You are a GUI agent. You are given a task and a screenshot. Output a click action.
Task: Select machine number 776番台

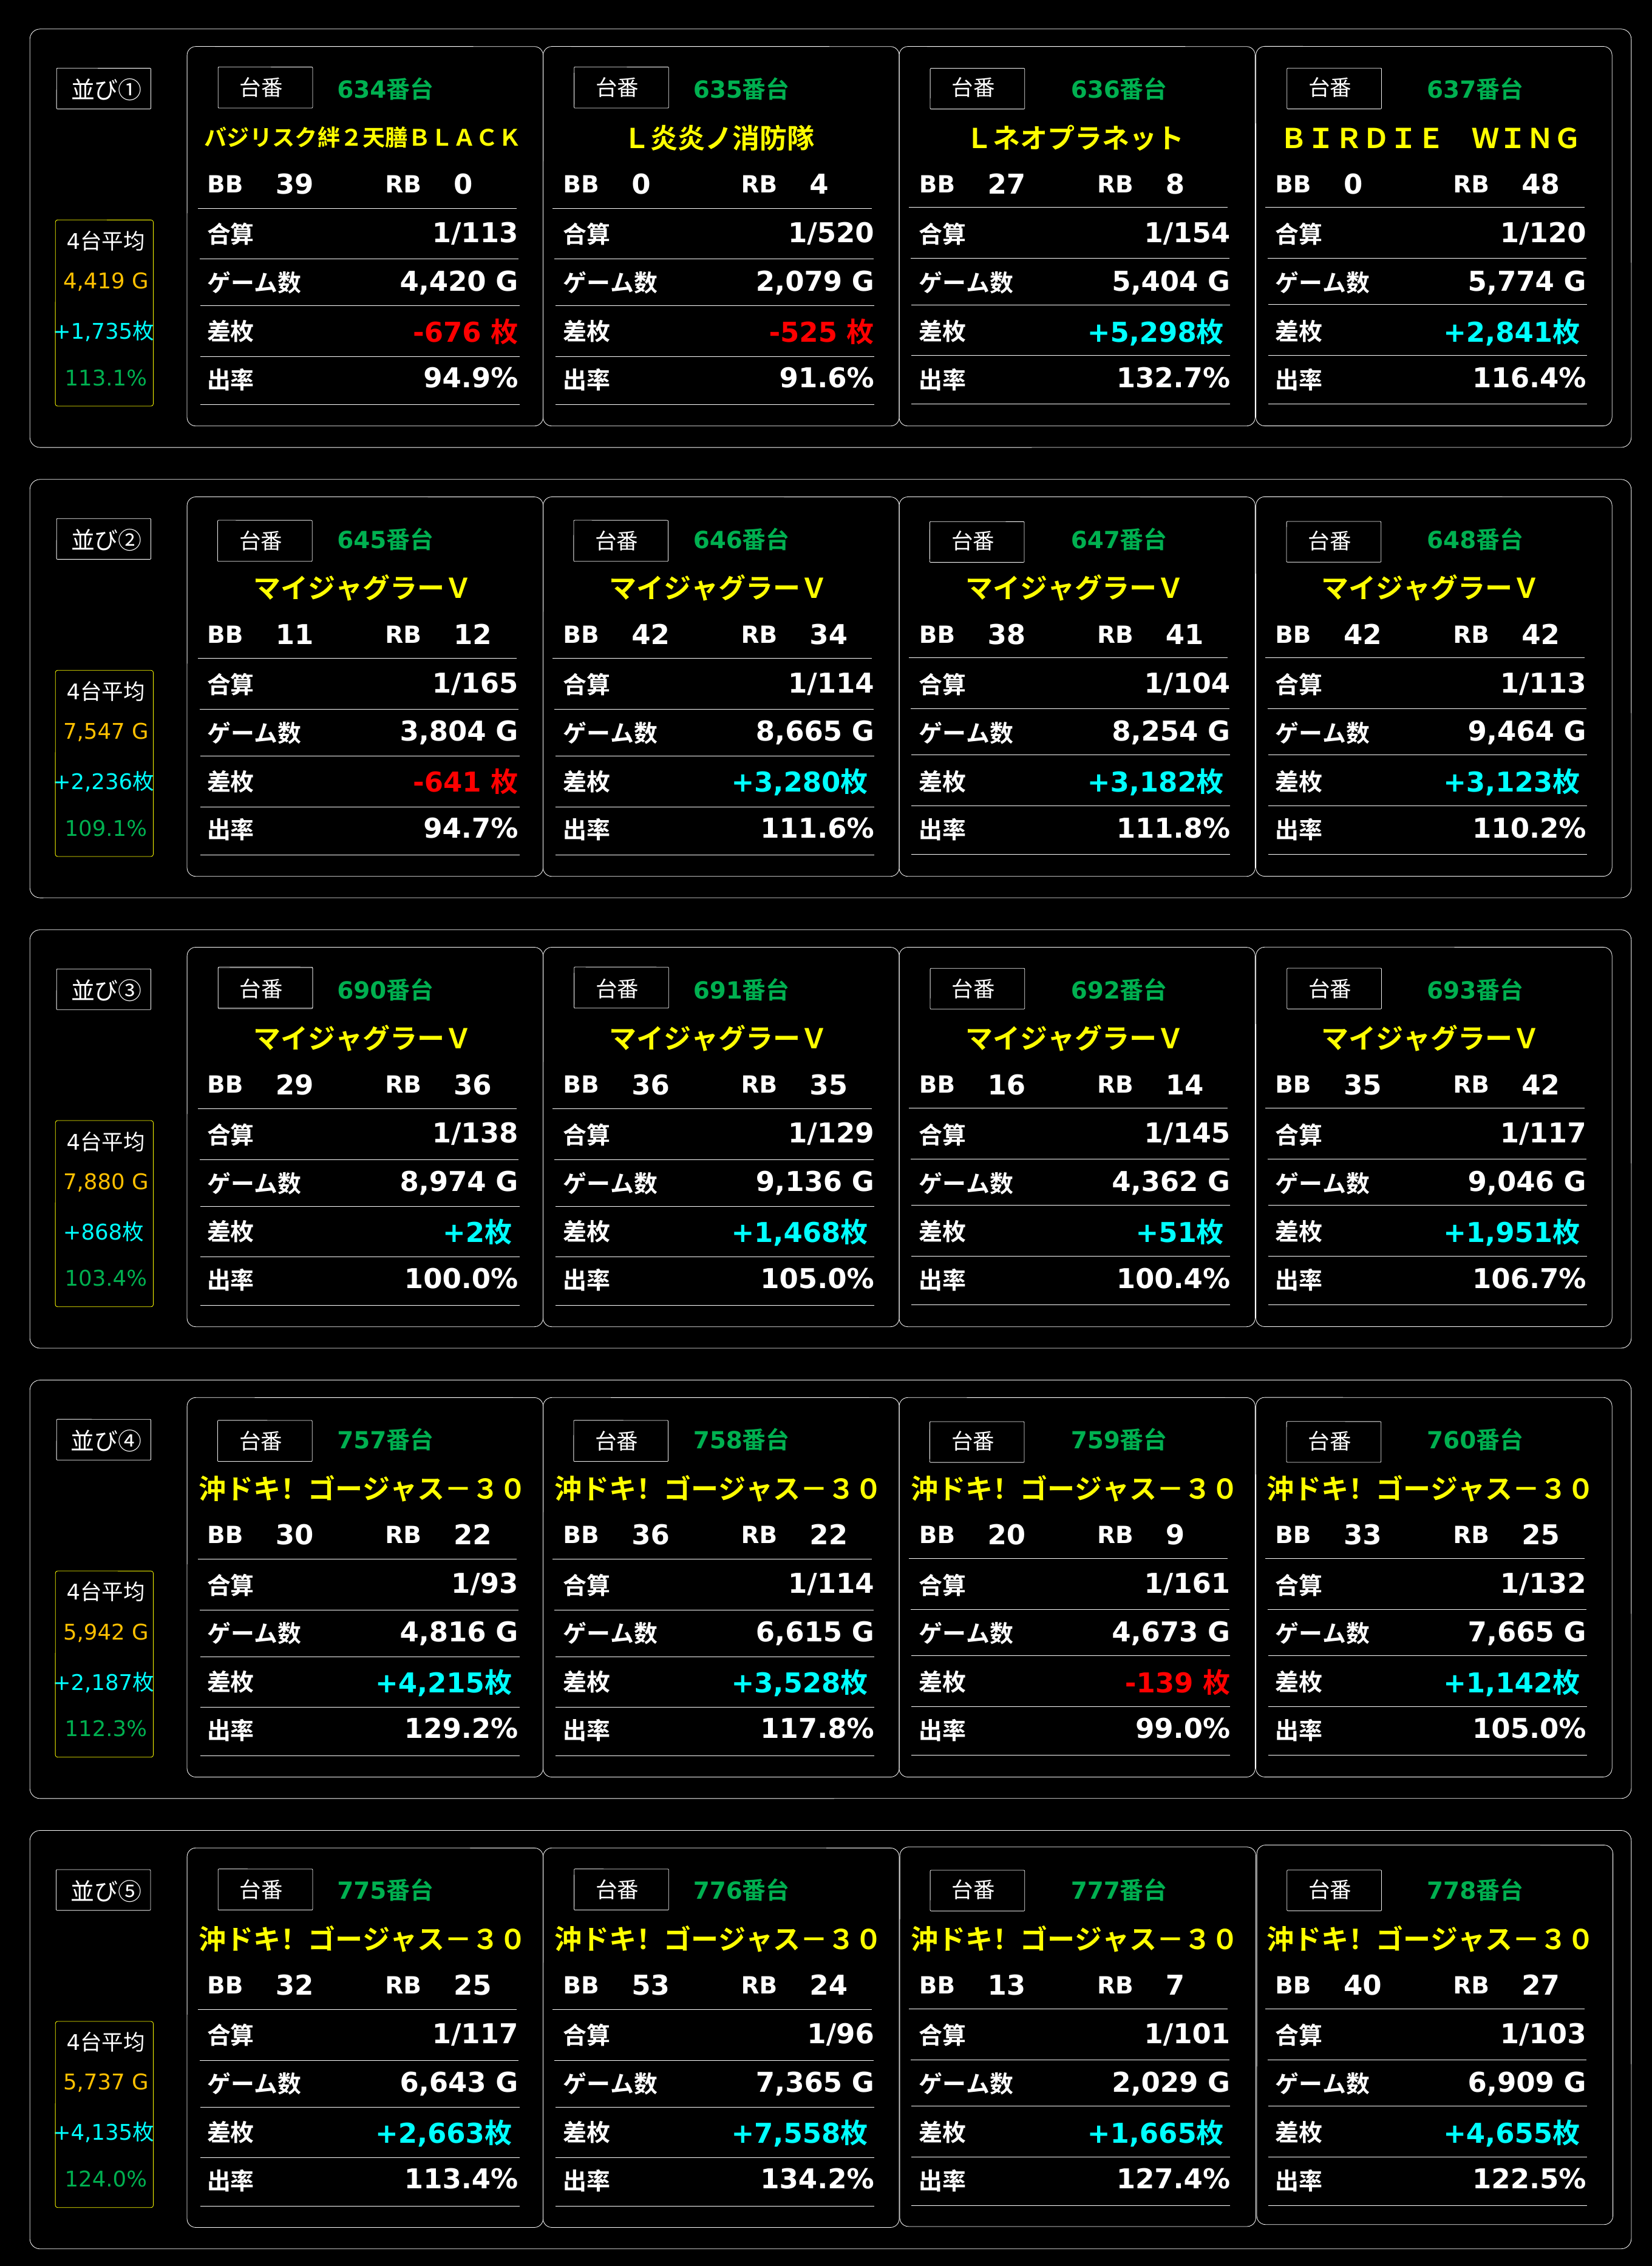pos(741,1890)
